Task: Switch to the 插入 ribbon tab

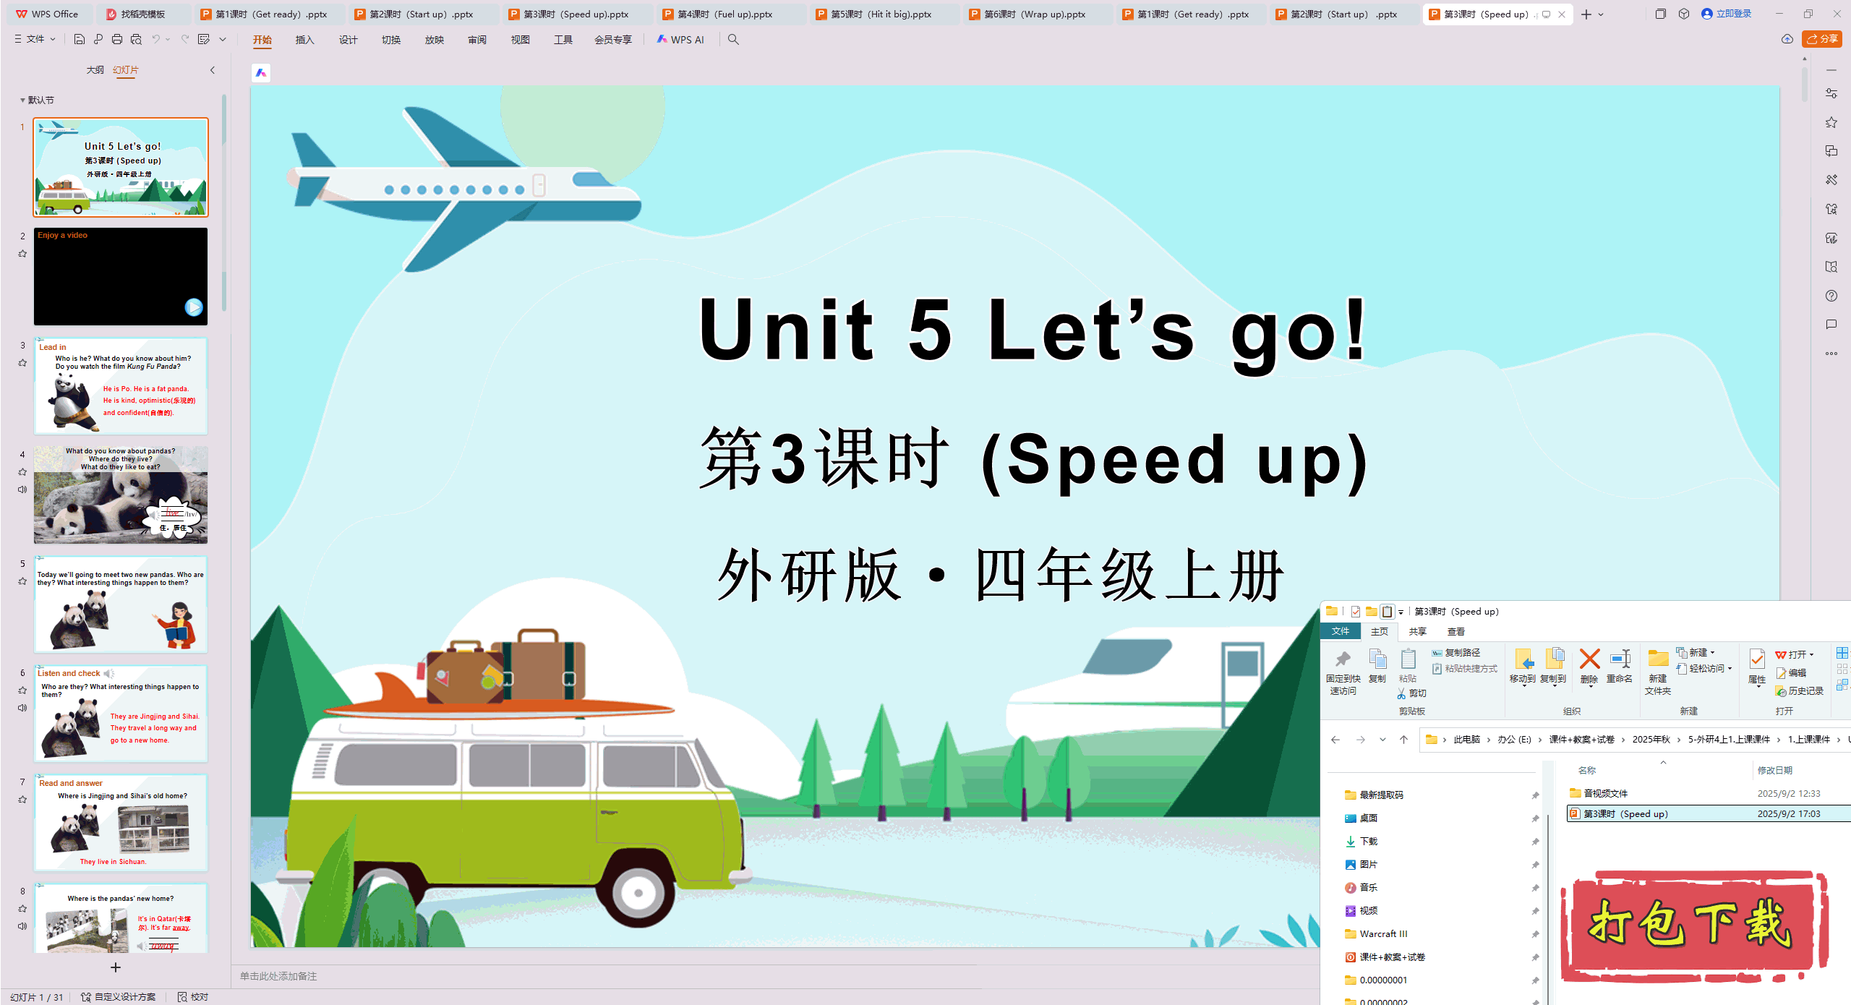Action: [304, 40]
